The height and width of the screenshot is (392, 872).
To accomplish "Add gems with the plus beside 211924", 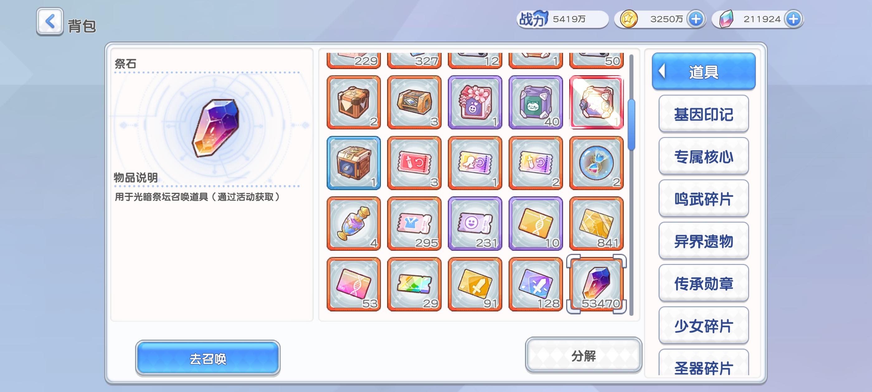I will coord(794,19).
